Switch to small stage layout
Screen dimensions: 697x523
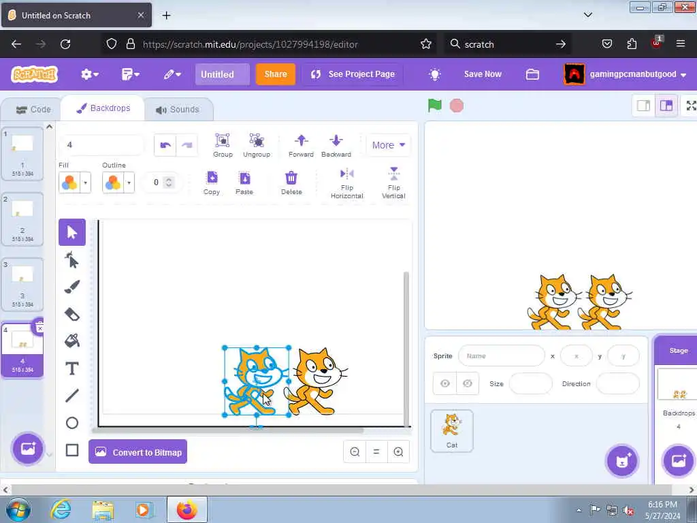[x=643, y=106]
